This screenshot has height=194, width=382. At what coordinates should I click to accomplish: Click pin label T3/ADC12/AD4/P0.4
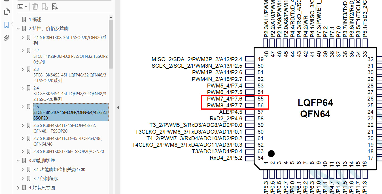pyautogui.click(x=217, y=151)
